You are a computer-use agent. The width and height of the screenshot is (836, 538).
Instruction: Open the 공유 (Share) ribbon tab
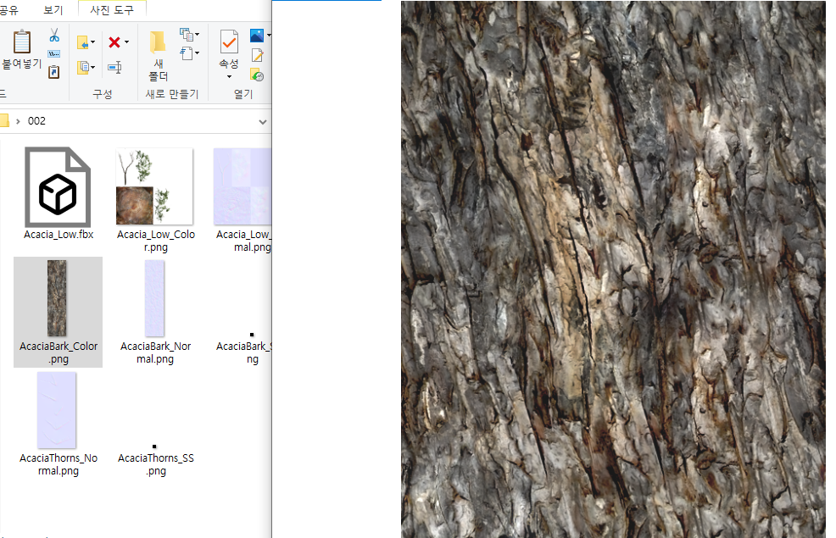(8, 9)
